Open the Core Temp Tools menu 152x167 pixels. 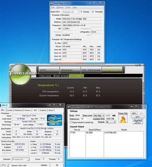coord(68,7)
